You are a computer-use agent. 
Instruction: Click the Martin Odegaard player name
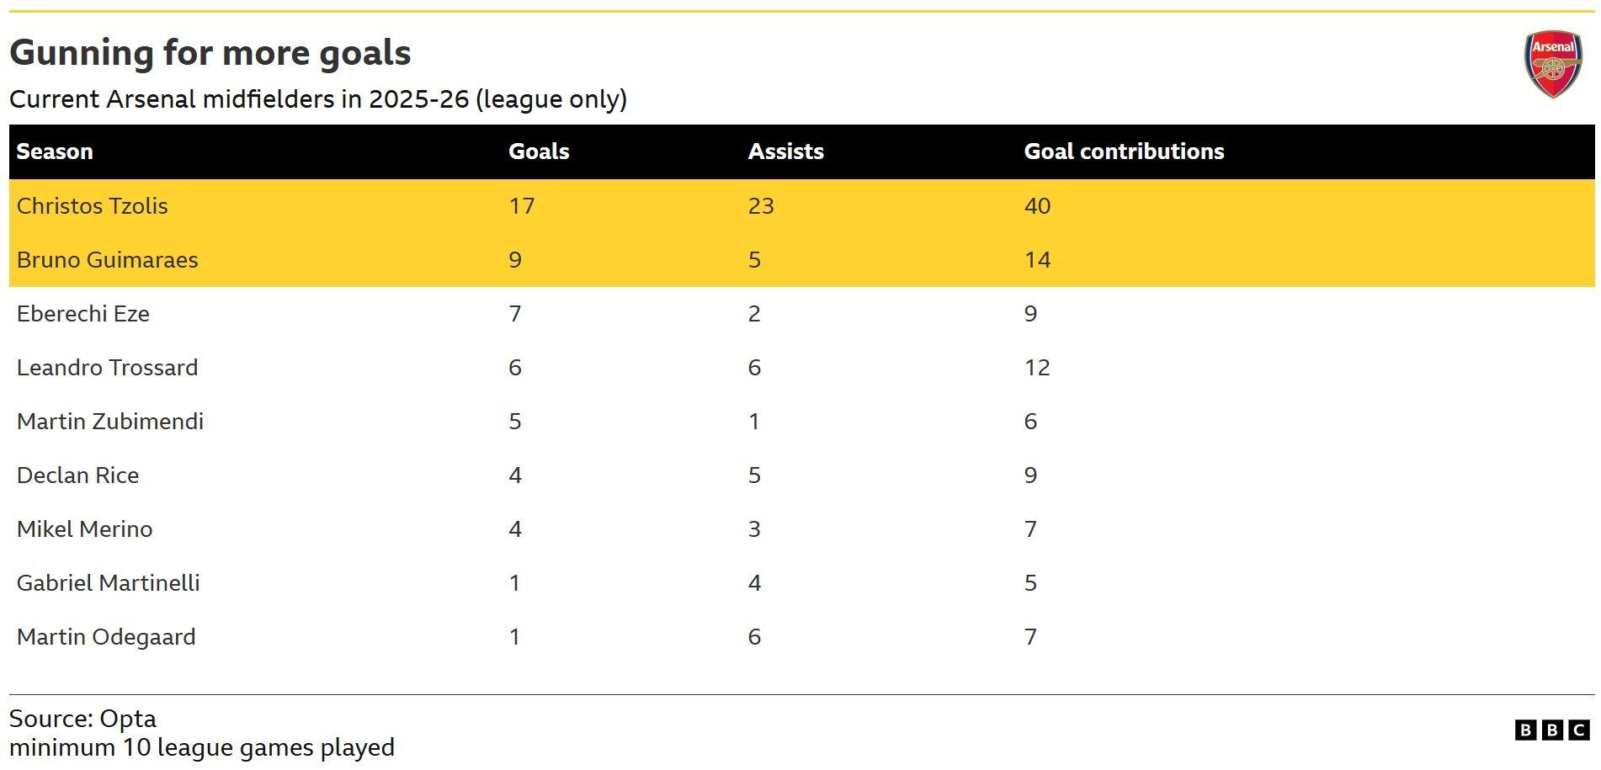click(x=106, y=637)
